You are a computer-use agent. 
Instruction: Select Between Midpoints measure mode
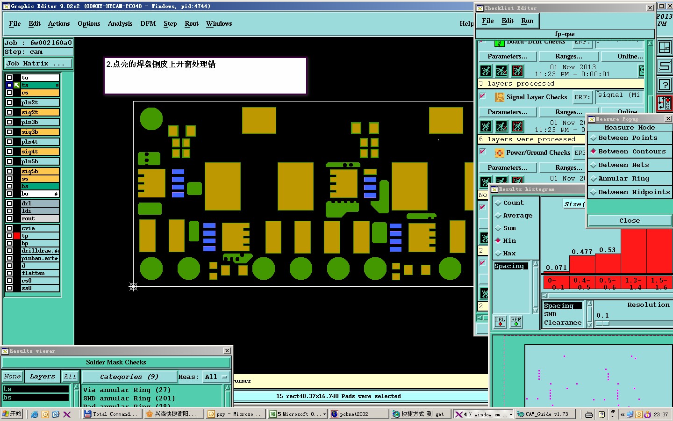point(629,192)
